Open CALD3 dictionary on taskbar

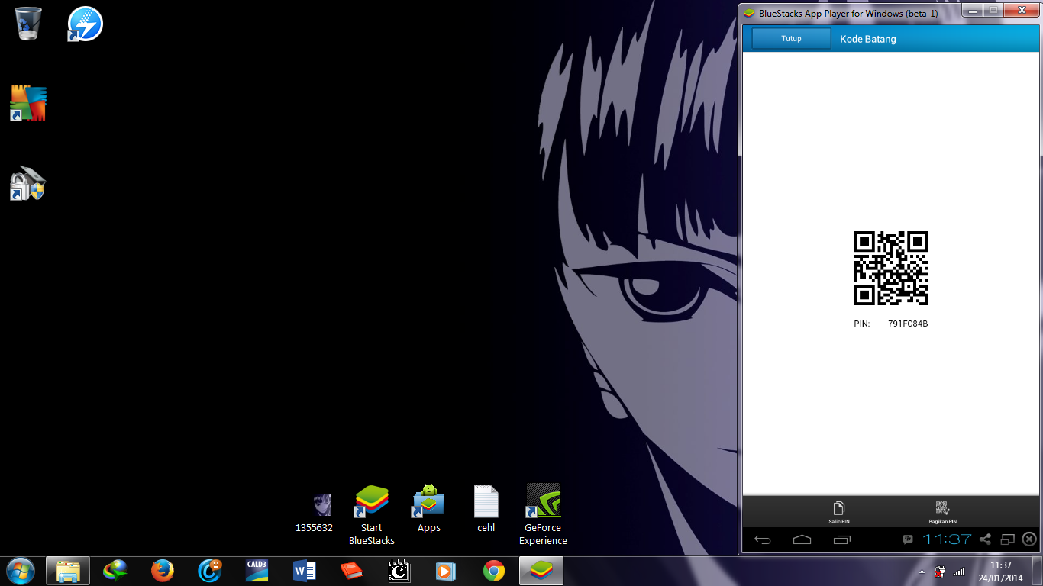click(257, 571)
